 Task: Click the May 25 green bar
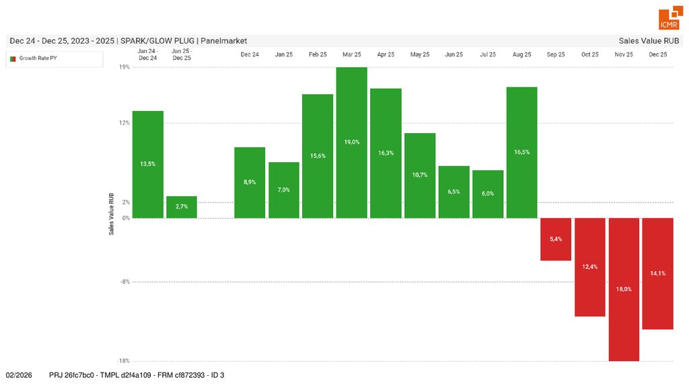(420, 176)
